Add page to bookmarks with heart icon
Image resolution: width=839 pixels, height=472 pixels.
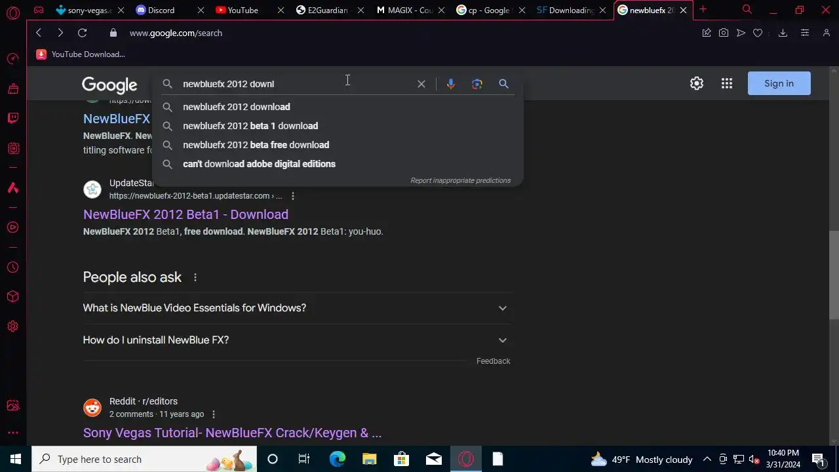point(758,33)
